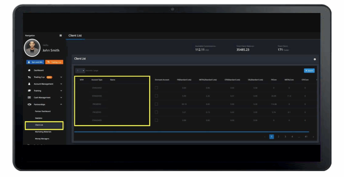Collapse the Partnerships menu chevron
Viewport: 344px width, 177px height.
[61, 104]
